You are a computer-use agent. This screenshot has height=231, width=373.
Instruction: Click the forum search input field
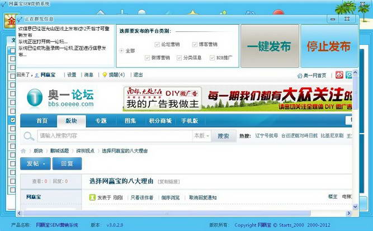pos(115,136)
